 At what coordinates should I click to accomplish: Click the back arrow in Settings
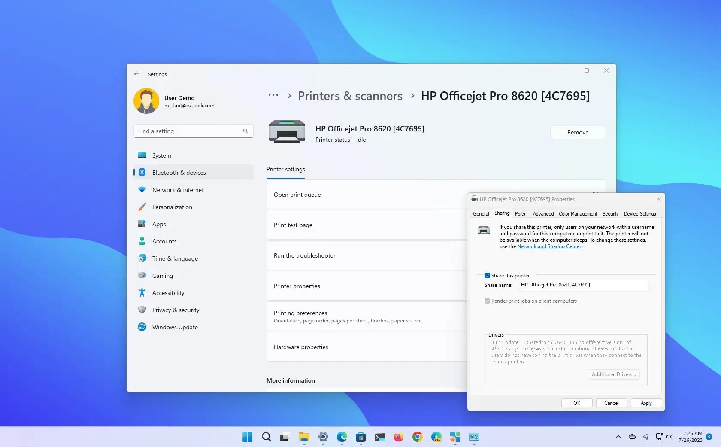136,74
